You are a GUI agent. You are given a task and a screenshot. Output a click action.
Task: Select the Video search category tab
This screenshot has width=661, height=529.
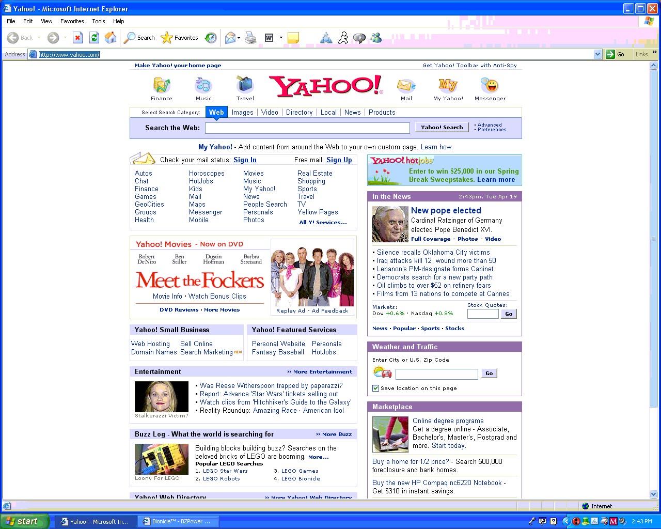[x=270, y=112]
